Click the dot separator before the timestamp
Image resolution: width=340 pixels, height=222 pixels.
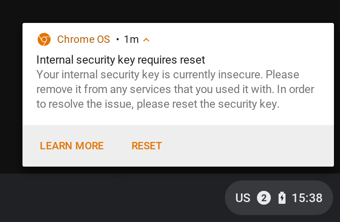click(118, 40)
